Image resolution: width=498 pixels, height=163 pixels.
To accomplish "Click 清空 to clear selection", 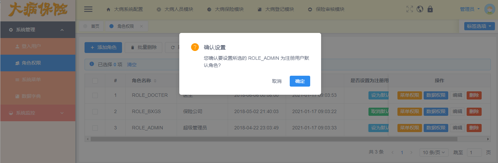I will pyautogui.click(x=132, y=65).
